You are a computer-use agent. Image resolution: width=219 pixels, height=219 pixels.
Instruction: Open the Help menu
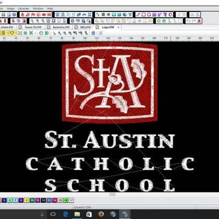[x=50, y=8]
